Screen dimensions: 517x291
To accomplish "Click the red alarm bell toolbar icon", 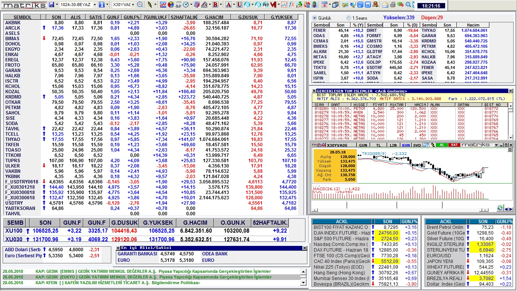I will tap(375, 5).
